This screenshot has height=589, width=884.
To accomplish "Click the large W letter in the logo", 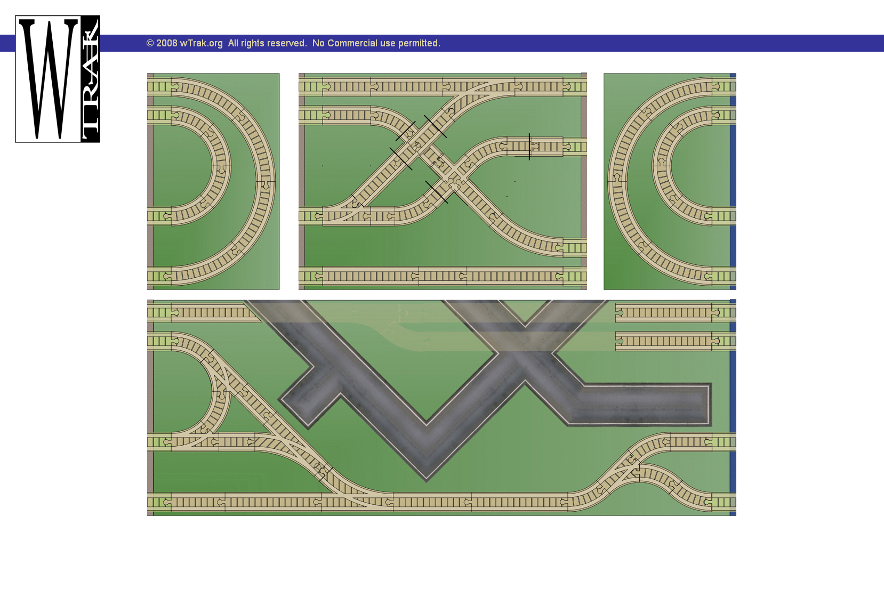I will click(49, 79).
